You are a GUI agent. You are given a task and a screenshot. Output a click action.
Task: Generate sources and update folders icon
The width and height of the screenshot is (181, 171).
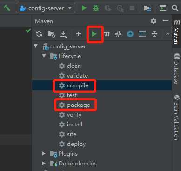pyautogui.click(x=51, y=34)
